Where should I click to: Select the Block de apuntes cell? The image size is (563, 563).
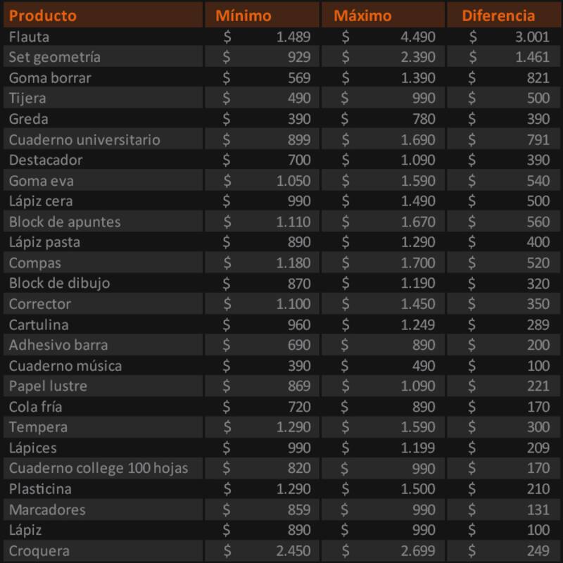coord(65,222)
